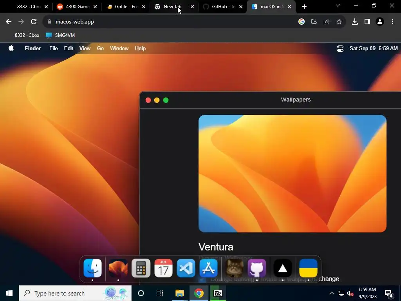Viewport: 401px width, 301px height.
Task: Click the Ventura wallpaper title
Action: pyautogui.click(x=216, y=247)
